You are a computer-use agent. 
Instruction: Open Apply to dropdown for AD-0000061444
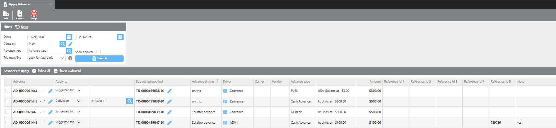[x=68, y=90]
